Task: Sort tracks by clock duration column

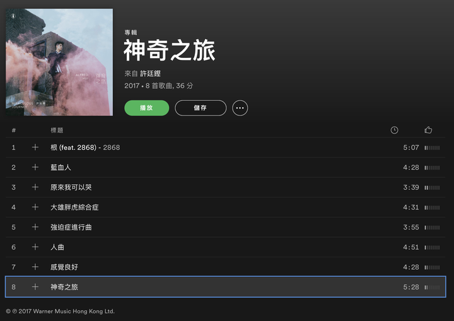Action: pos(394,130)
